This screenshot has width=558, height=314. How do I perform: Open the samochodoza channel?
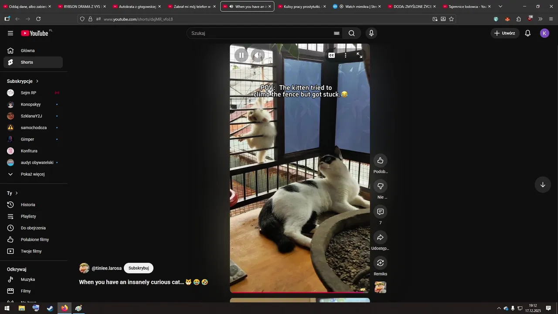[33, 128]
